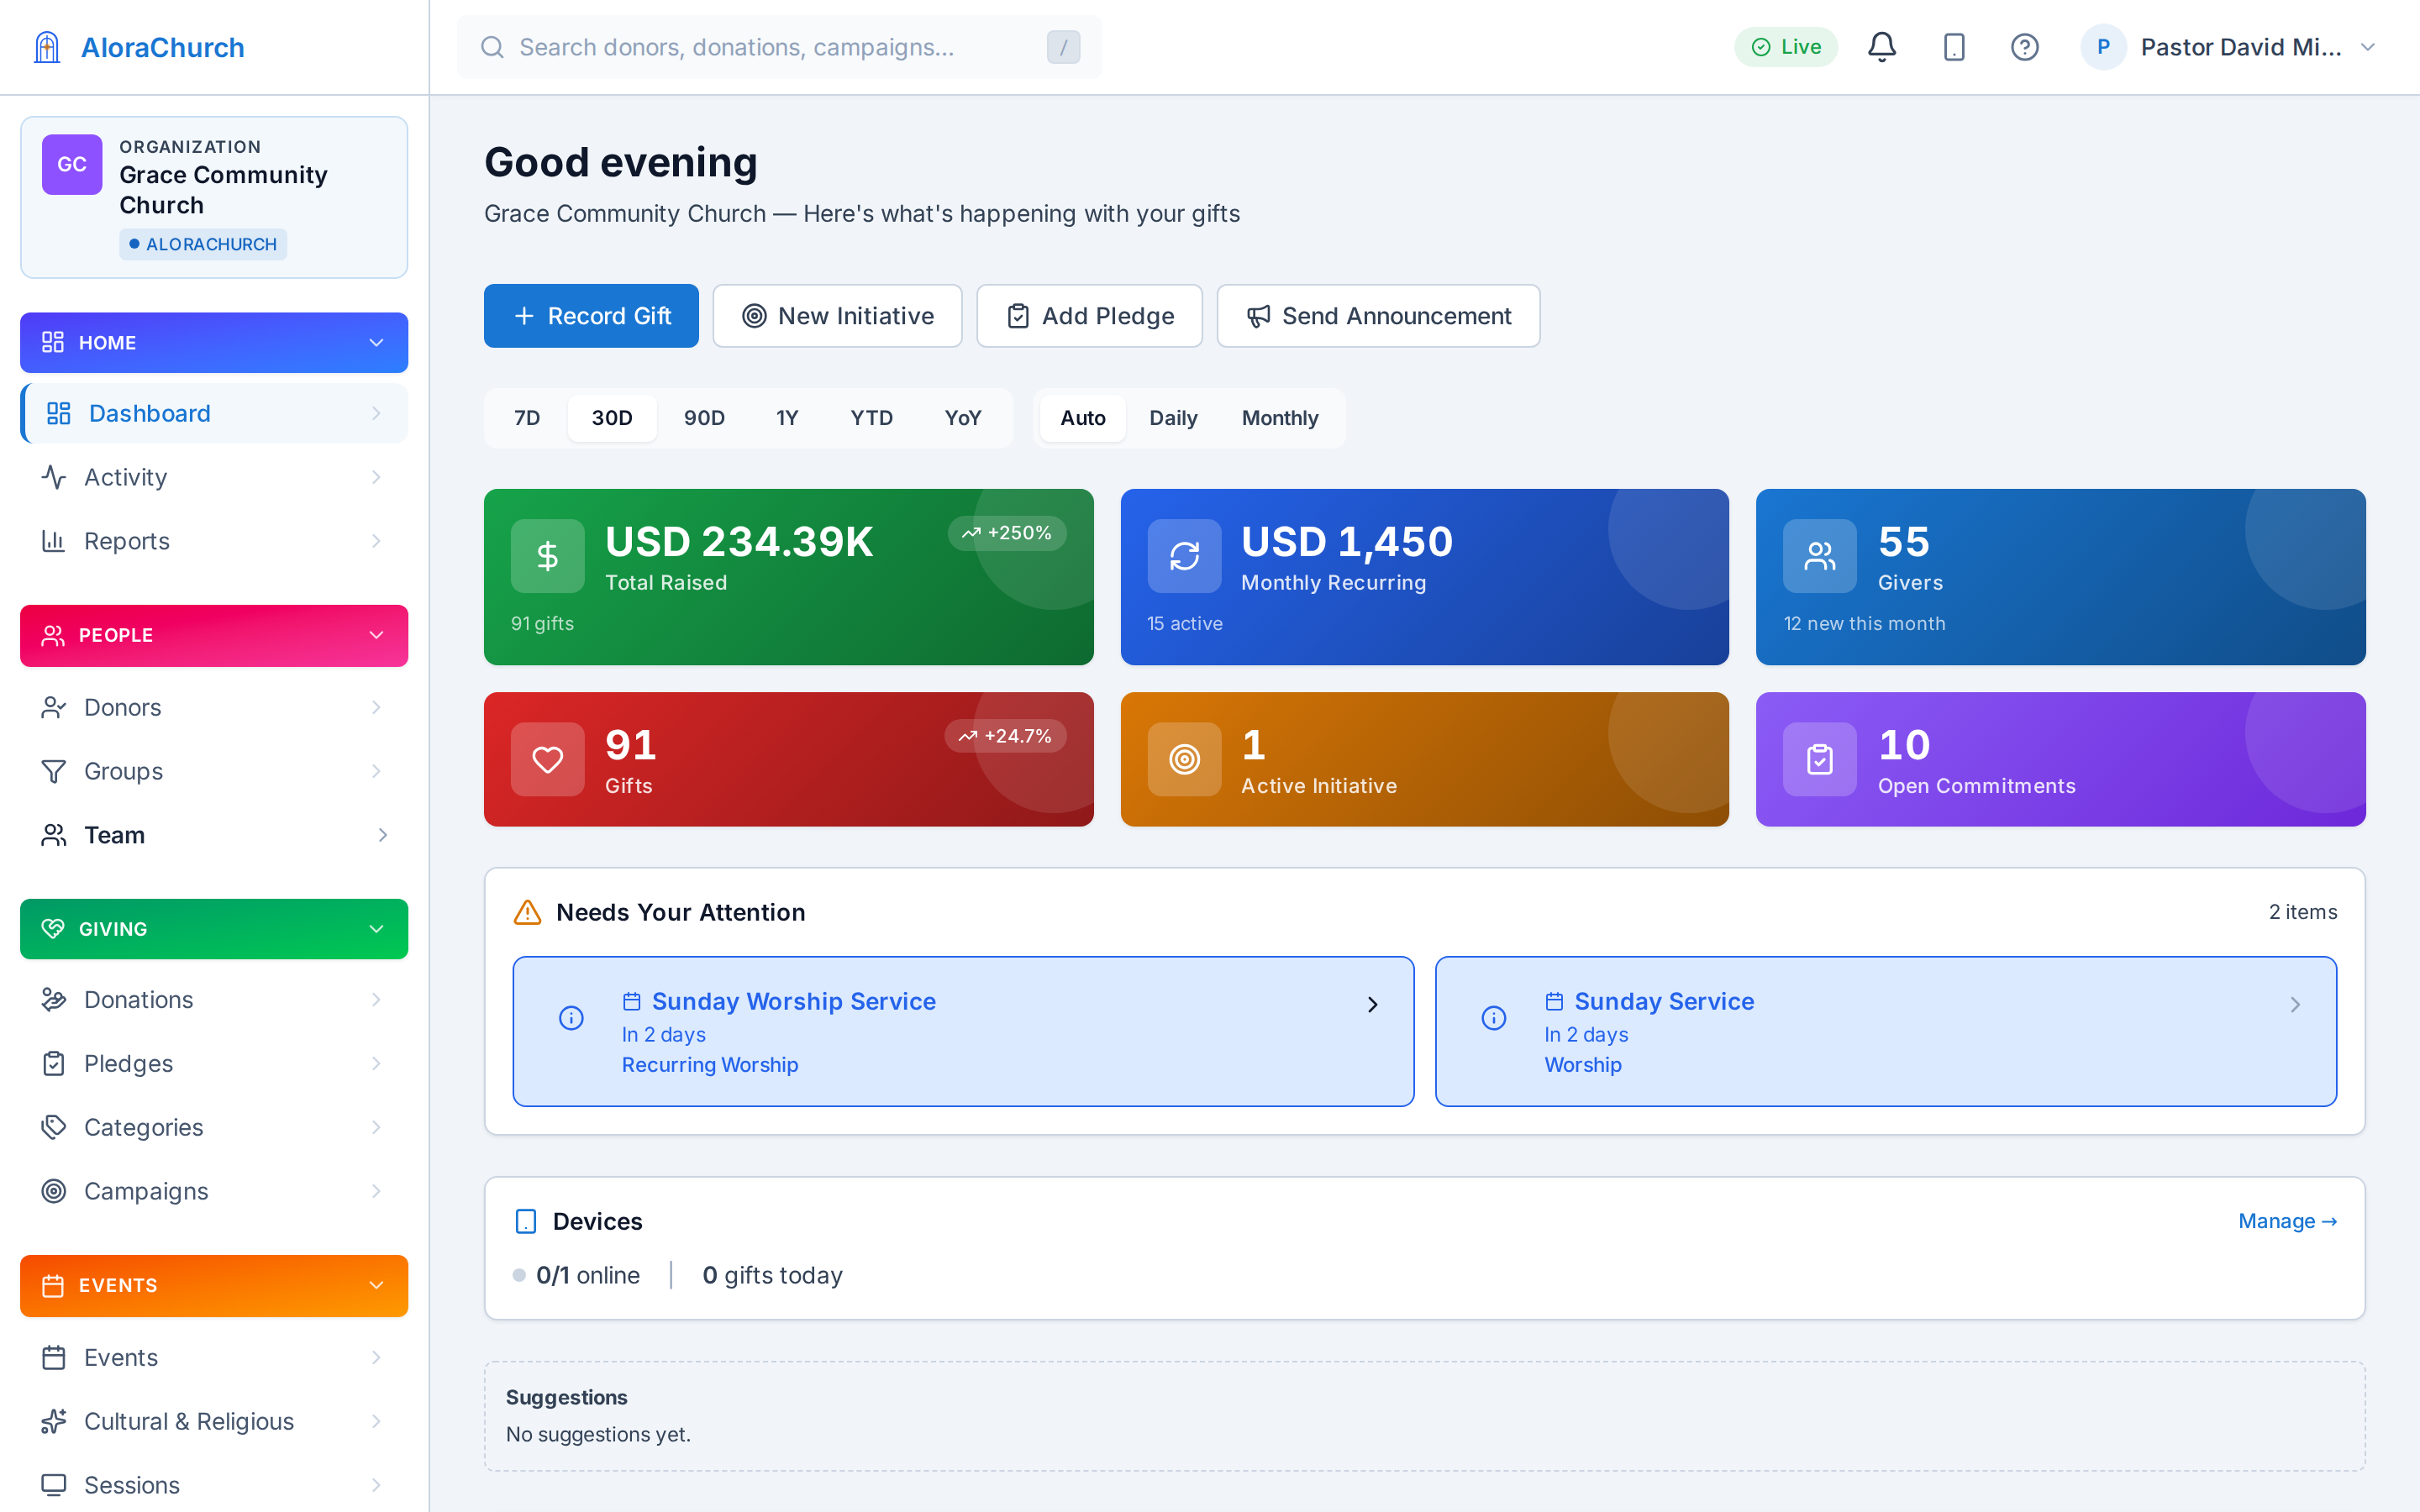This screenshot has width=2420, height=1512.
Task: Click the clipboard icon on Open Commitments card
Action: pos(1819,759)
